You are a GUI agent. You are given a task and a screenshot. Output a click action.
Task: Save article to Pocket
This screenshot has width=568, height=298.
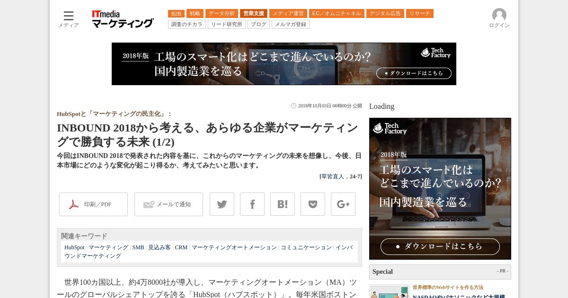[x=313, y=204]
